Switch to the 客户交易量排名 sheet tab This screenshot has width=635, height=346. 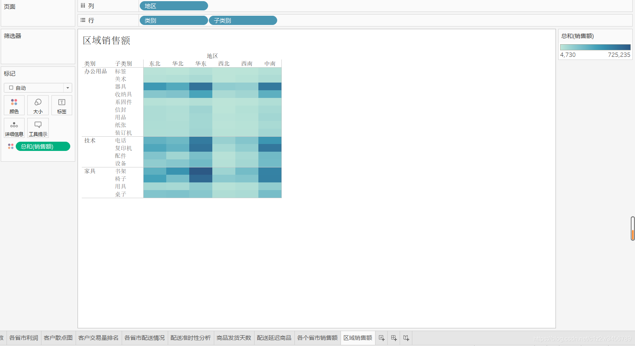point(99,338)
